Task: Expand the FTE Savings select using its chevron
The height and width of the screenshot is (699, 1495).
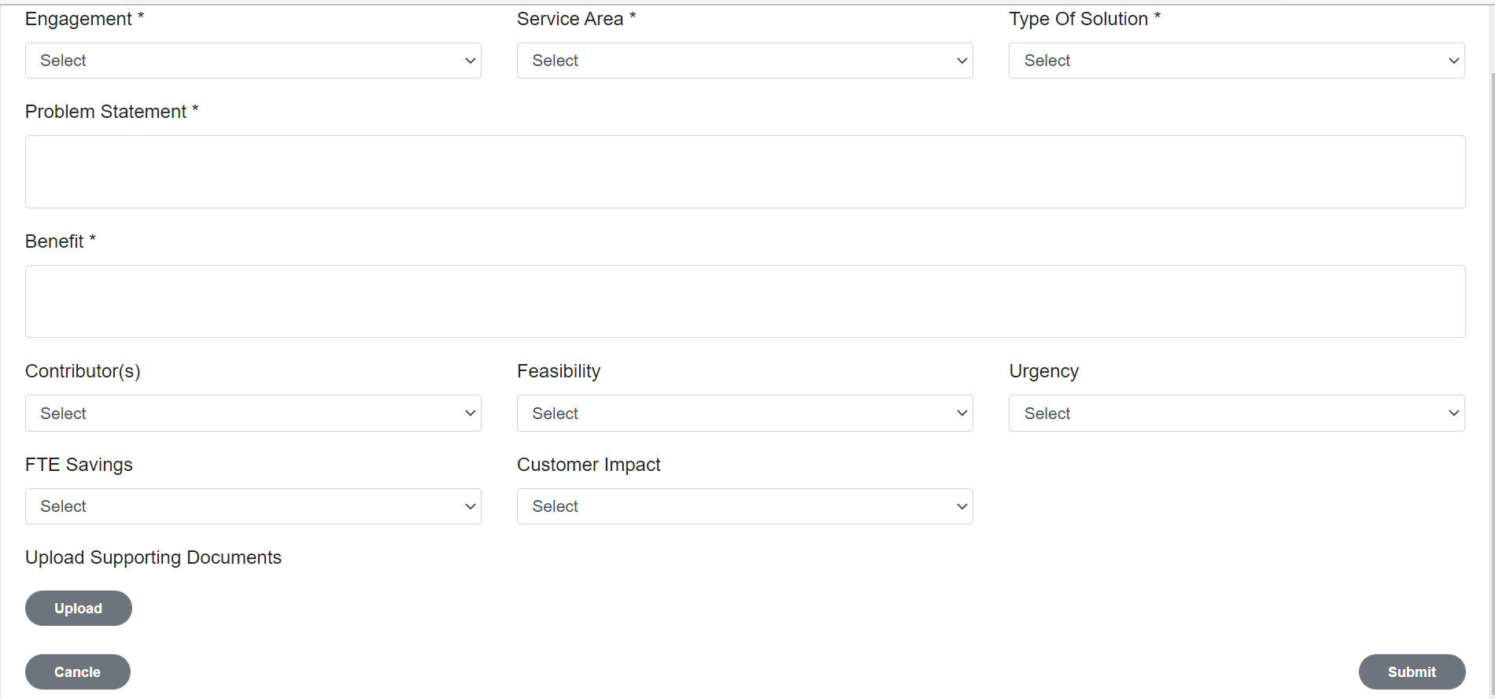Action: (470, 506)
